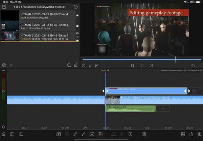Go back to Files in the breadcrumb
This screenshot has width=203, height=141.
point(17,7)
